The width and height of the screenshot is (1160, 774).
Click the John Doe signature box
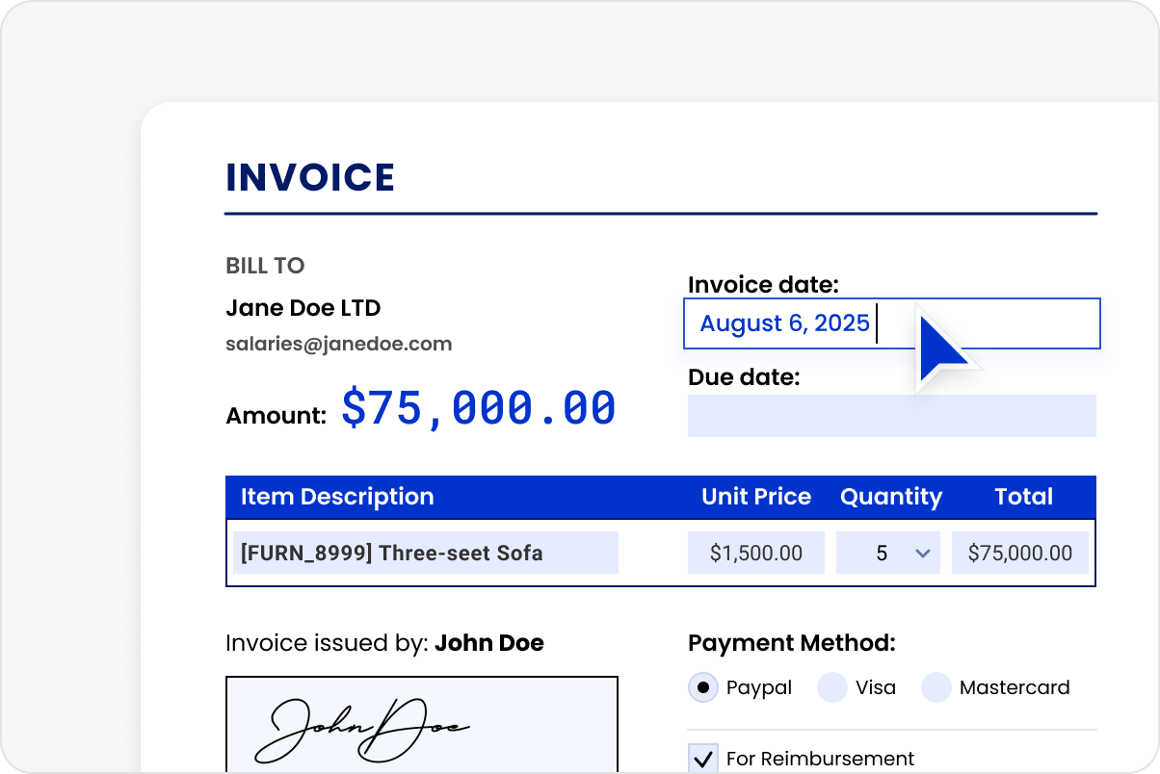pos(421,724)
